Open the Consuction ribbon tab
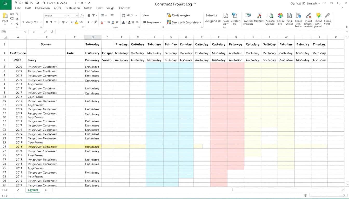The height and width of the screenshot is (199, 349). pyautogui.click(x=42, y=8)
